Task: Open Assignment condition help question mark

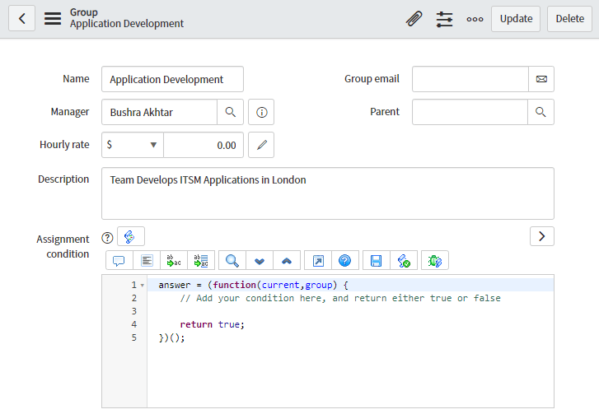Action: tap(107, 238)
